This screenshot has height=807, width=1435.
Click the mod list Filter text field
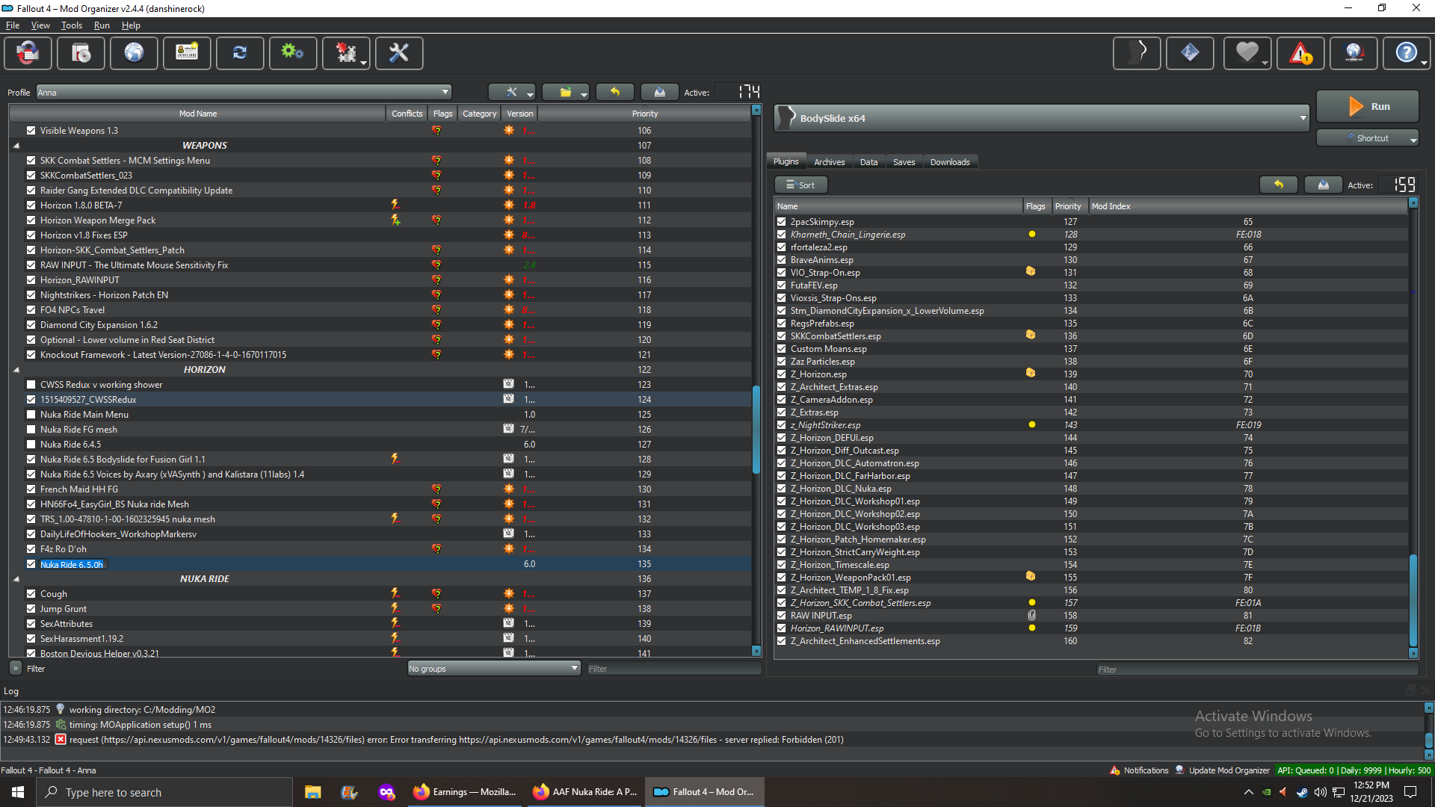pyautogui.click(x=673, y=668)
